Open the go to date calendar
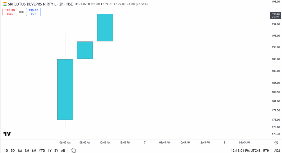Viewport: 282px width, 153px height. (73, 151)
